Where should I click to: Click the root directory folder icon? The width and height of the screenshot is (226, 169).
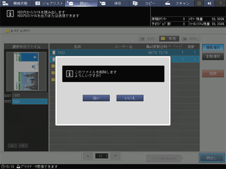(x=7, y=30)
